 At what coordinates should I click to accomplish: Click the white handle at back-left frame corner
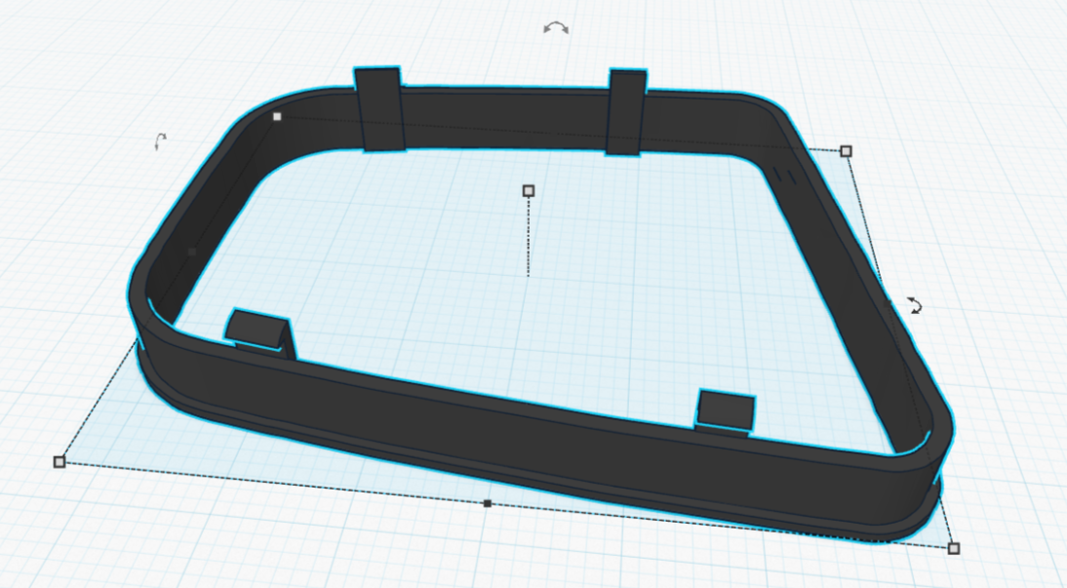(x=277, y=117)
